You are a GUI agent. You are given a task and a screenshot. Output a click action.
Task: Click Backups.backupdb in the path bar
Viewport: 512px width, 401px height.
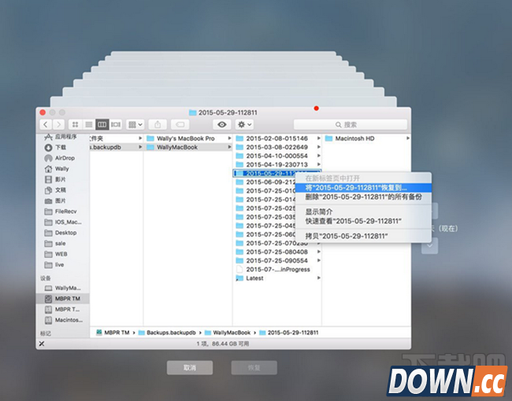[x=169, y=333]
